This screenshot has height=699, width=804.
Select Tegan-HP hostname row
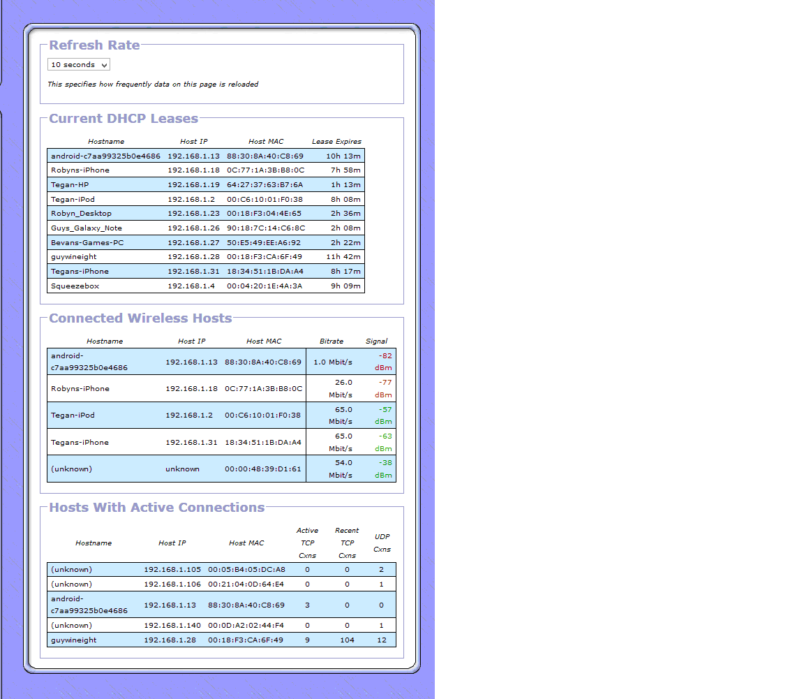pos(70,185)
